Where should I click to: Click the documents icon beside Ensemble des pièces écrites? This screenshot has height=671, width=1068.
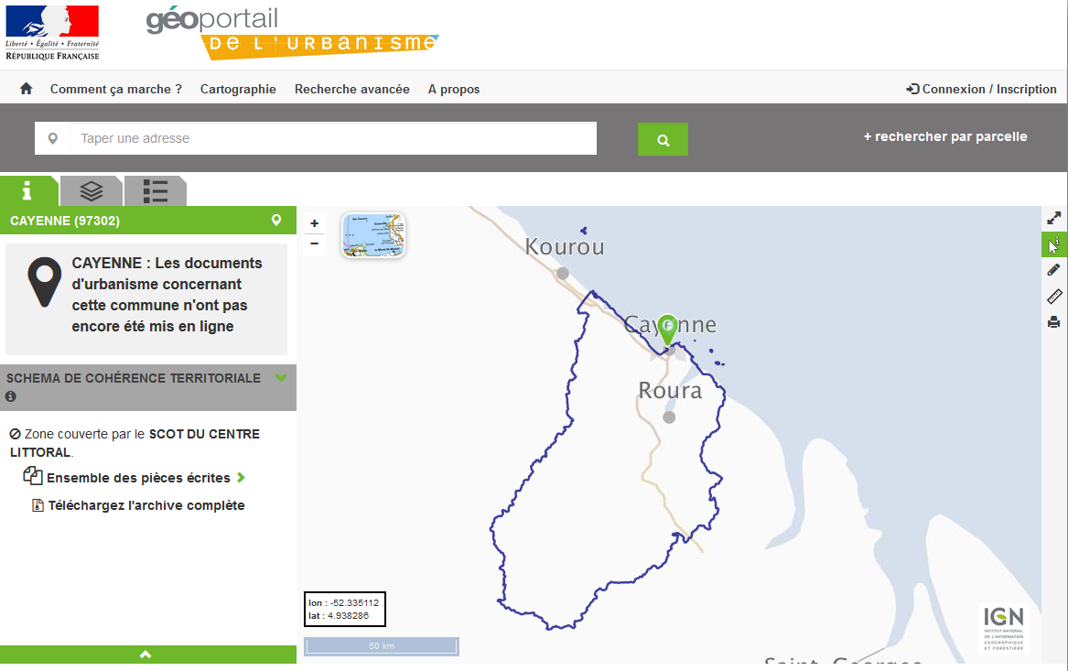33,475
